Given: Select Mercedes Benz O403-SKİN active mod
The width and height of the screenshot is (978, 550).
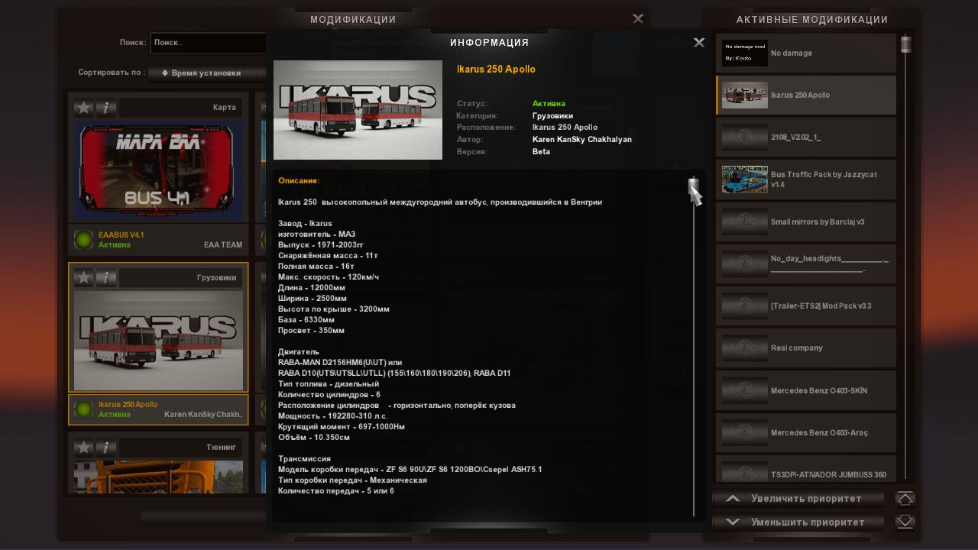Looking at the screenshot, I should tap(805, 390).
